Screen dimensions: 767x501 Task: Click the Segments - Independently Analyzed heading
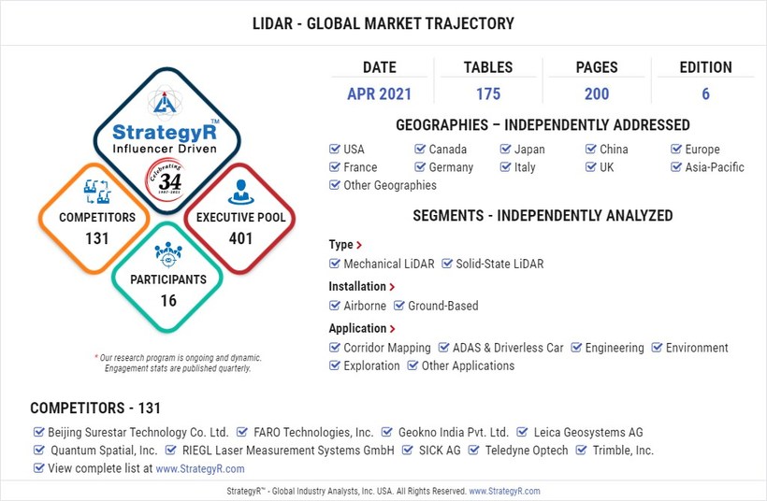tap(543, 216)
